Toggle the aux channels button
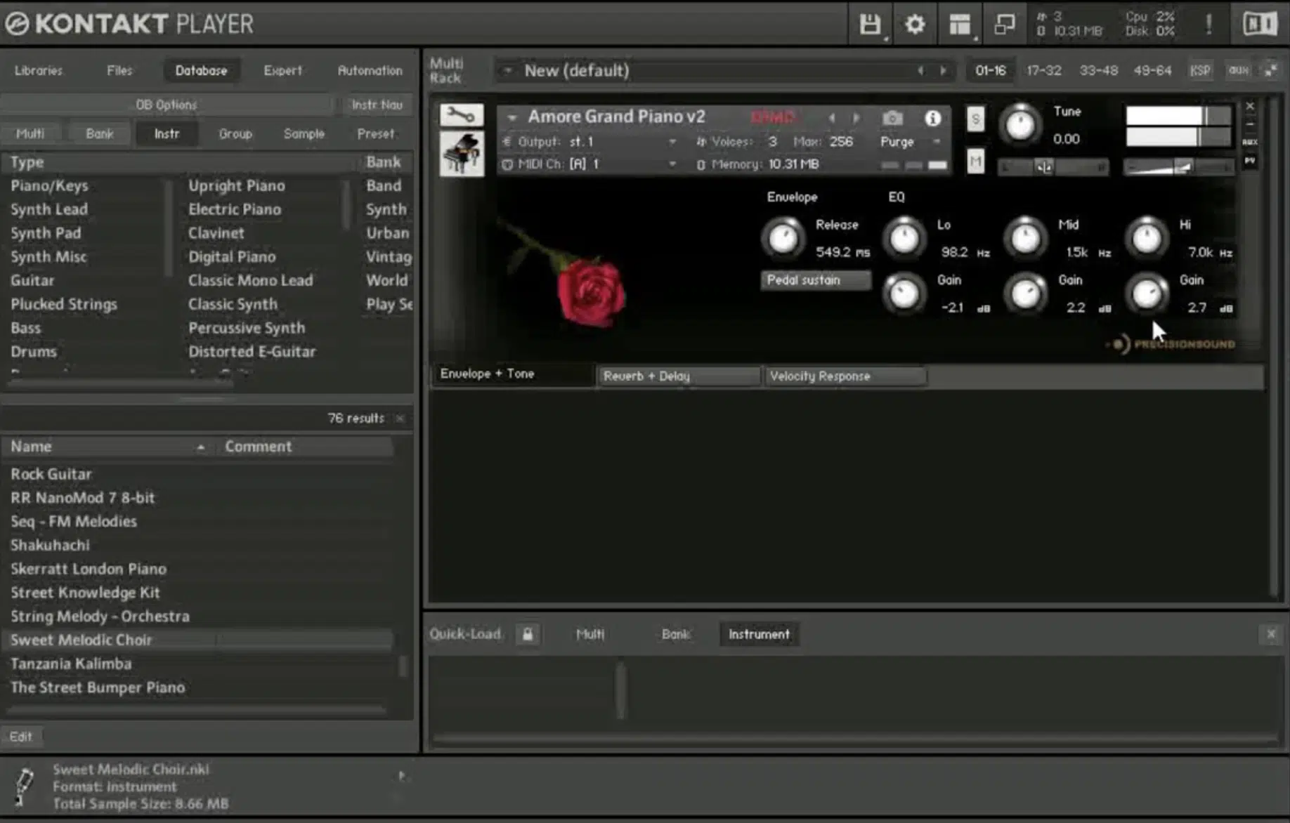The image size is (1290, 823). (1238, 70)
